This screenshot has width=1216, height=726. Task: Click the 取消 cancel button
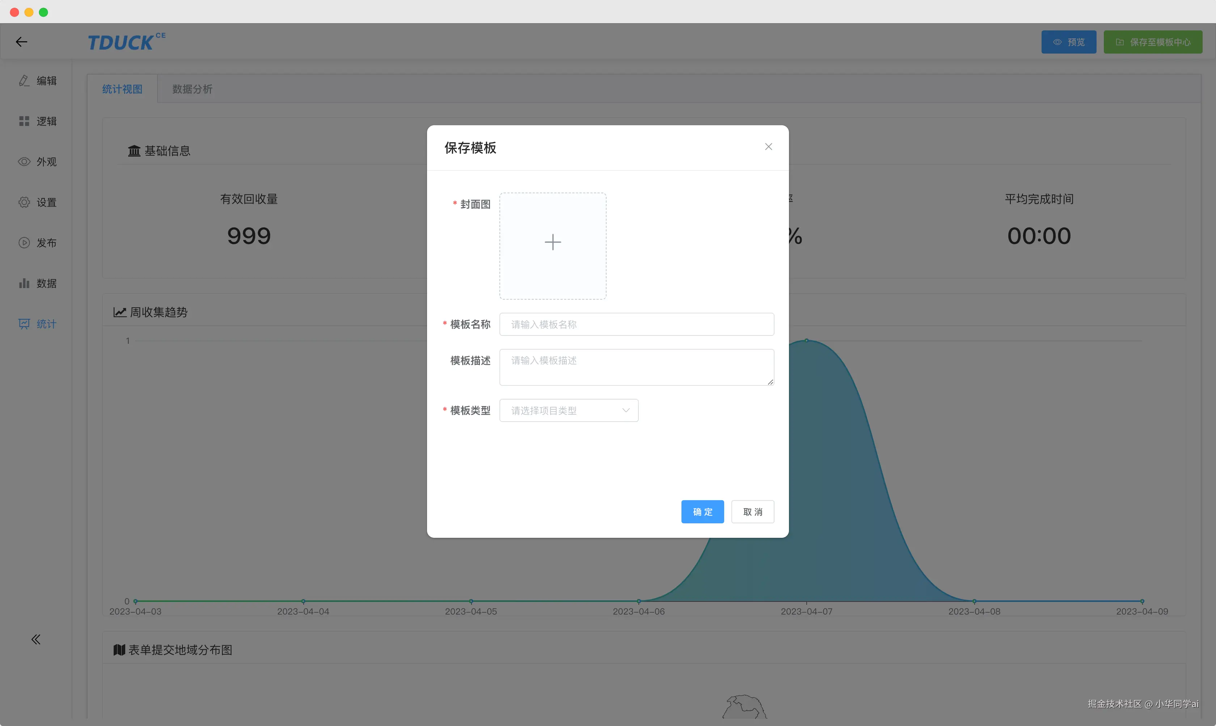tap(752, 512)
